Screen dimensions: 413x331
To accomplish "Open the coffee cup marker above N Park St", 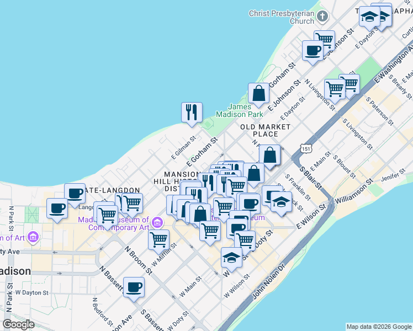I will click(x=57, y=210).
